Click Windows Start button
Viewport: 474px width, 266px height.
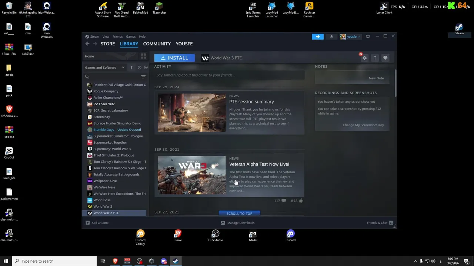(6, 261)
